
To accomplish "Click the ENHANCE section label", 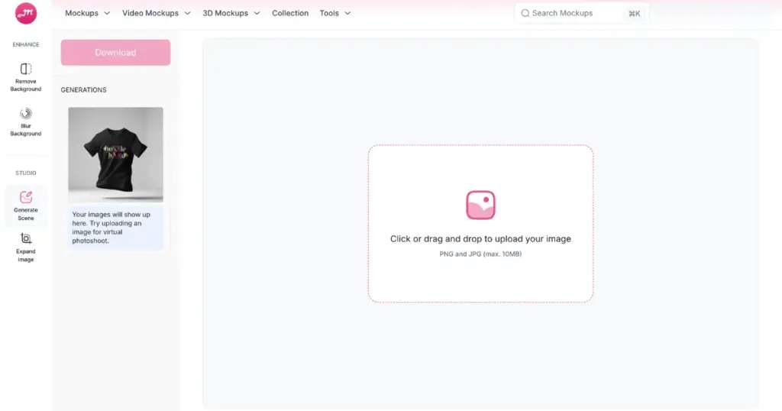I will pyautogui.click(x=26, y=44).
